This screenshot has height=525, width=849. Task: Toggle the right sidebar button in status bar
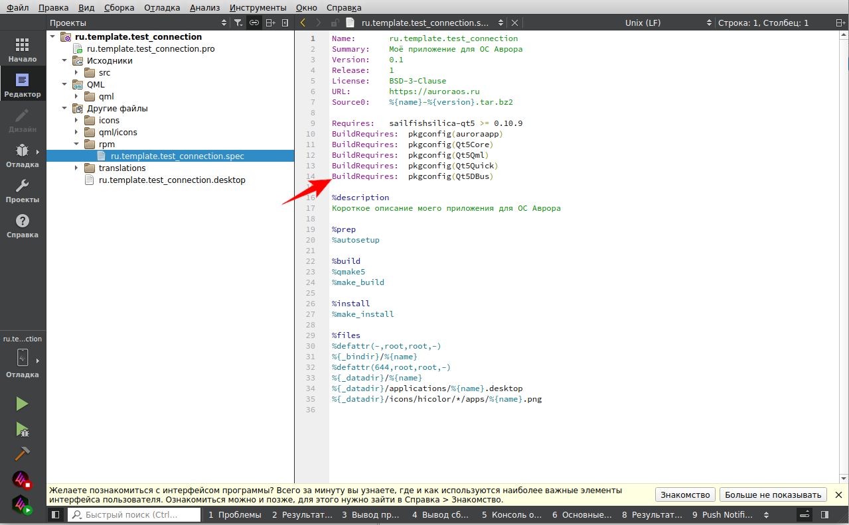[824, 514]
